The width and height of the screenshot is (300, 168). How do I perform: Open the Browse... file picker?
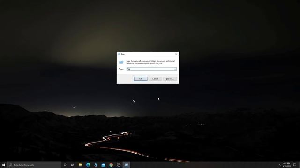170,79
